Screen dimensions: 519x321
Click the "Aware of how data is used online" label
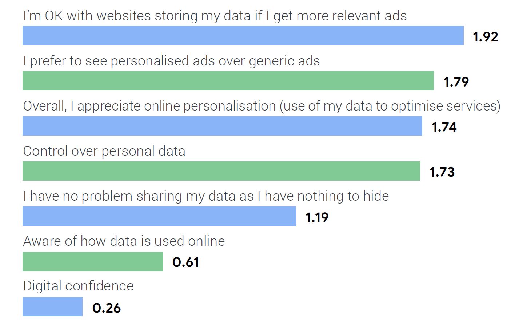(x=124, y=241)
